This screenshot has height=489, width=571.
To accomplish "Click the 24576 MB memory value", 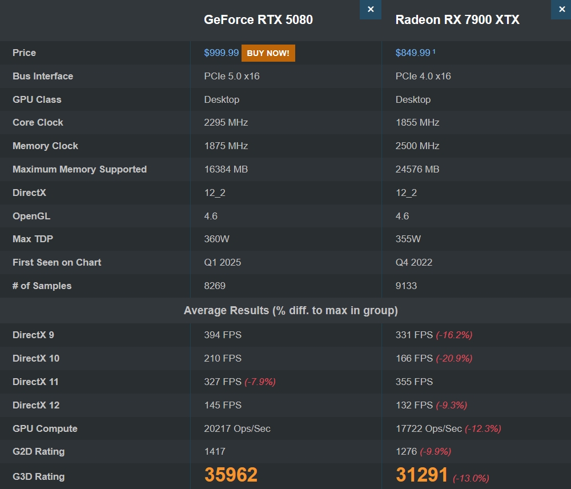I will 417,169.
